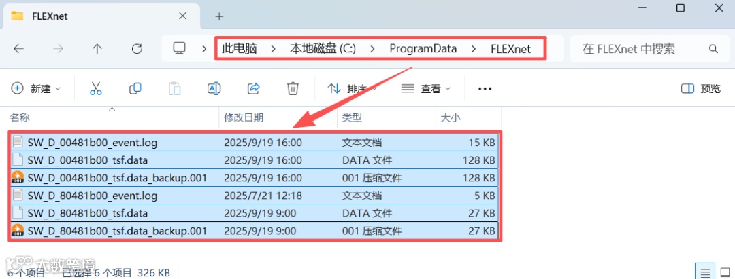The image size is (735, 279).
Task: Open the 查看 view dropdown
Action: tap(426, 89)
